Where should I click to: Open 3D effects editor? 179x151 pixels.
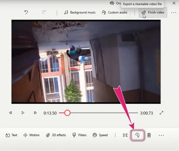click(x=56, y=135)
